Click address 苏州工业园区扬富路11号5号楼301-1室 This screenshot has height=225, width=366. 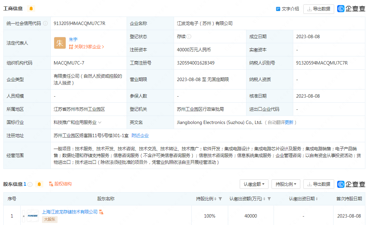pos(91,135)
